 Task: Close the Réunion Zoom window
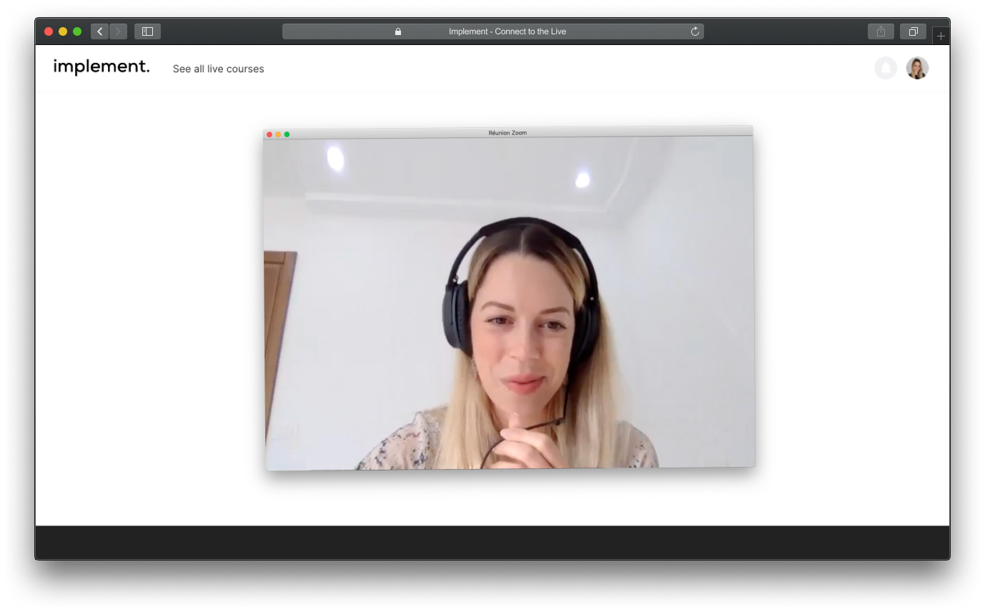269,134
